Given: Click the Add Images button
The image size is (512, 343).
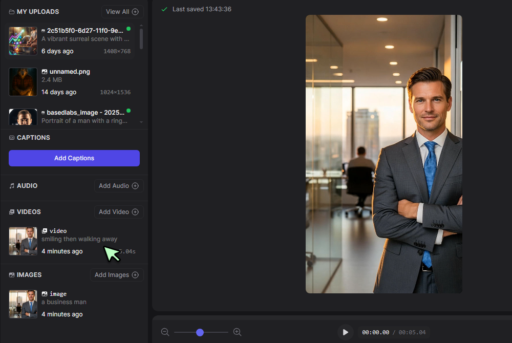Looking at the screenshot, I should click(x=117, y=275).
